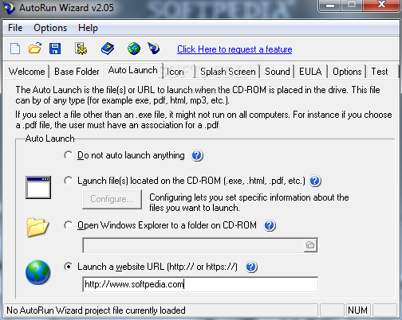This screenshot has width=402, height=320.
Task: Click the New project toolbar icon
Action: click(15, 49)
